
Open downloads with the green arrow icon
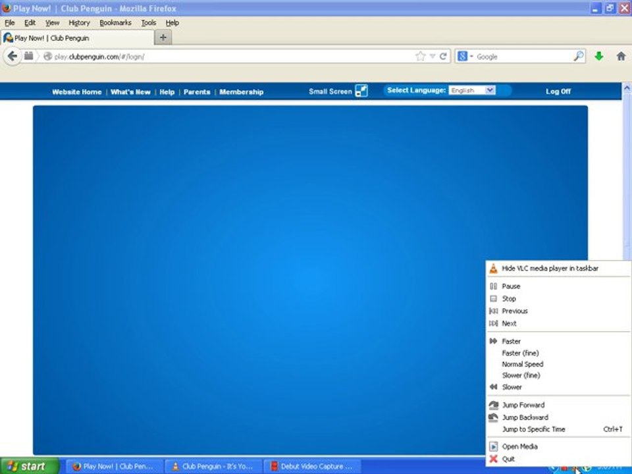coord(598,57)
